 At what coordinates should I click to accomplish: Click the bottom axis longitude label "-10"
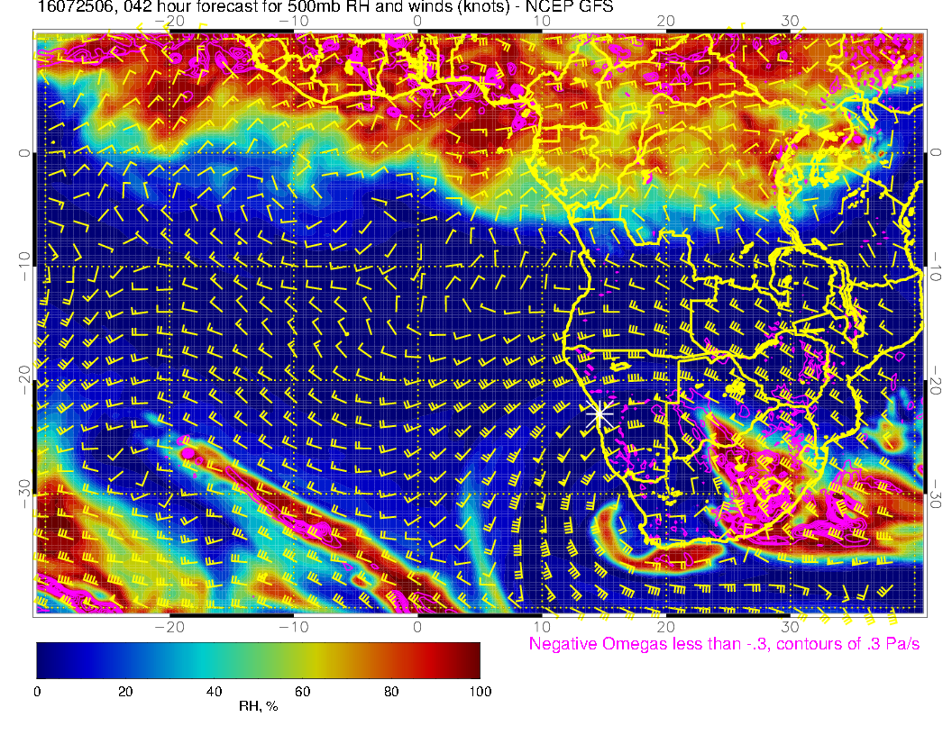tap(293, 627)
